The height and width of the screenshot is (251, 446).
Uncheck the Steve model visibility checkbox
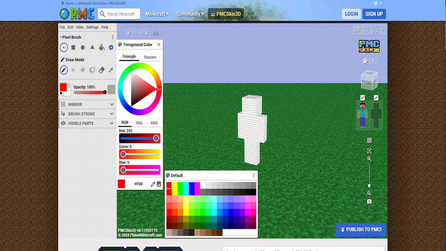click(362, 97)
